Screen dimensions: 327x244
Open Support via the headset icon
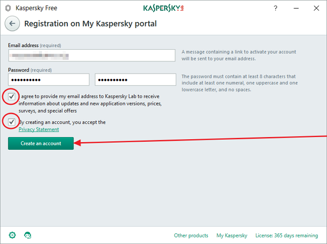[x=28, y=235]
